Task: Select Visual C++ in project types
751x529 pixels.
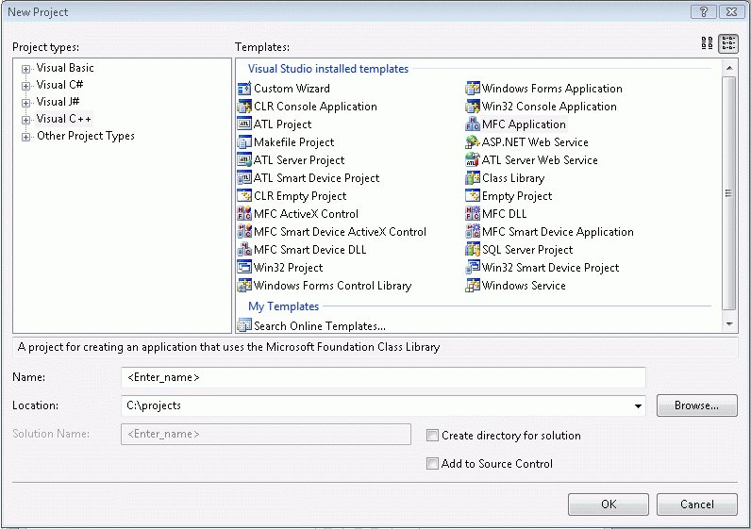Action: (64, 119)
